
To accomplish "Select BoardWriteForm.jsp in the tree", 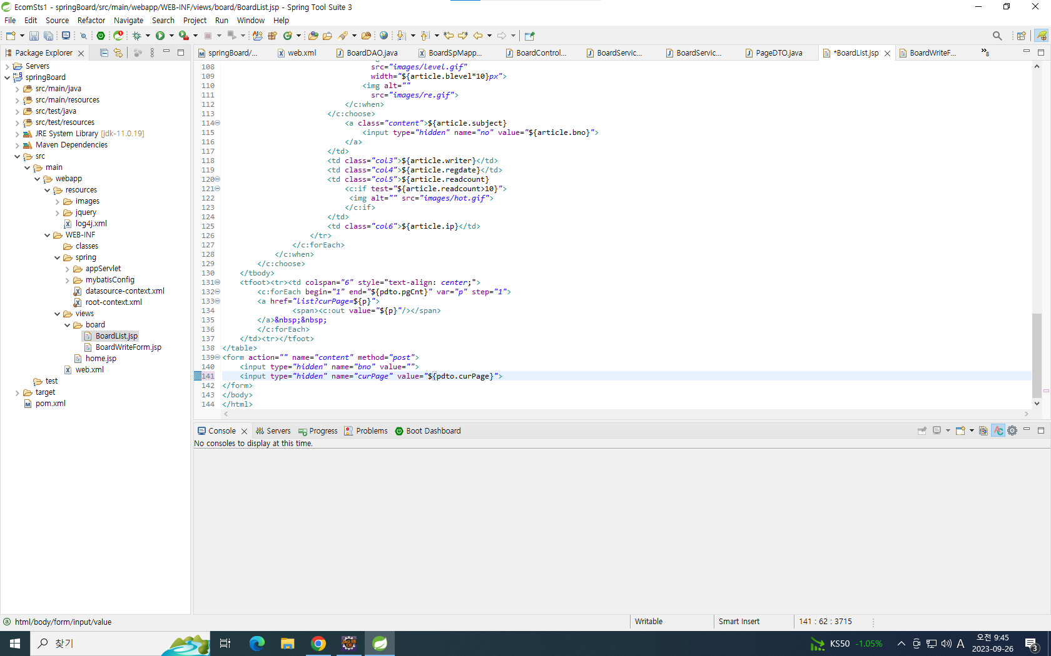I will point(128,347).
